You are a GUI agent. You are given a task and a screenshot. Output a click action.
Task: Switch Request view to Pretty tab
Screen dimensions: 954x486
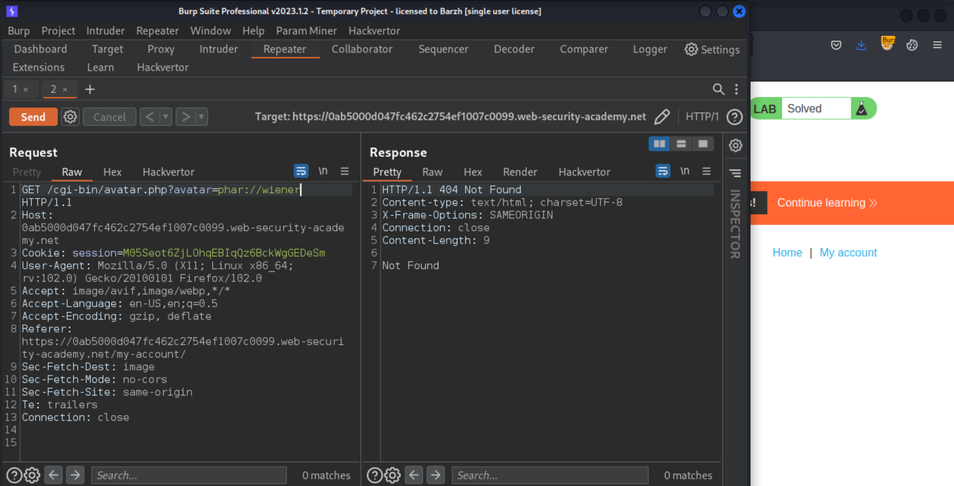click(27, 172)
